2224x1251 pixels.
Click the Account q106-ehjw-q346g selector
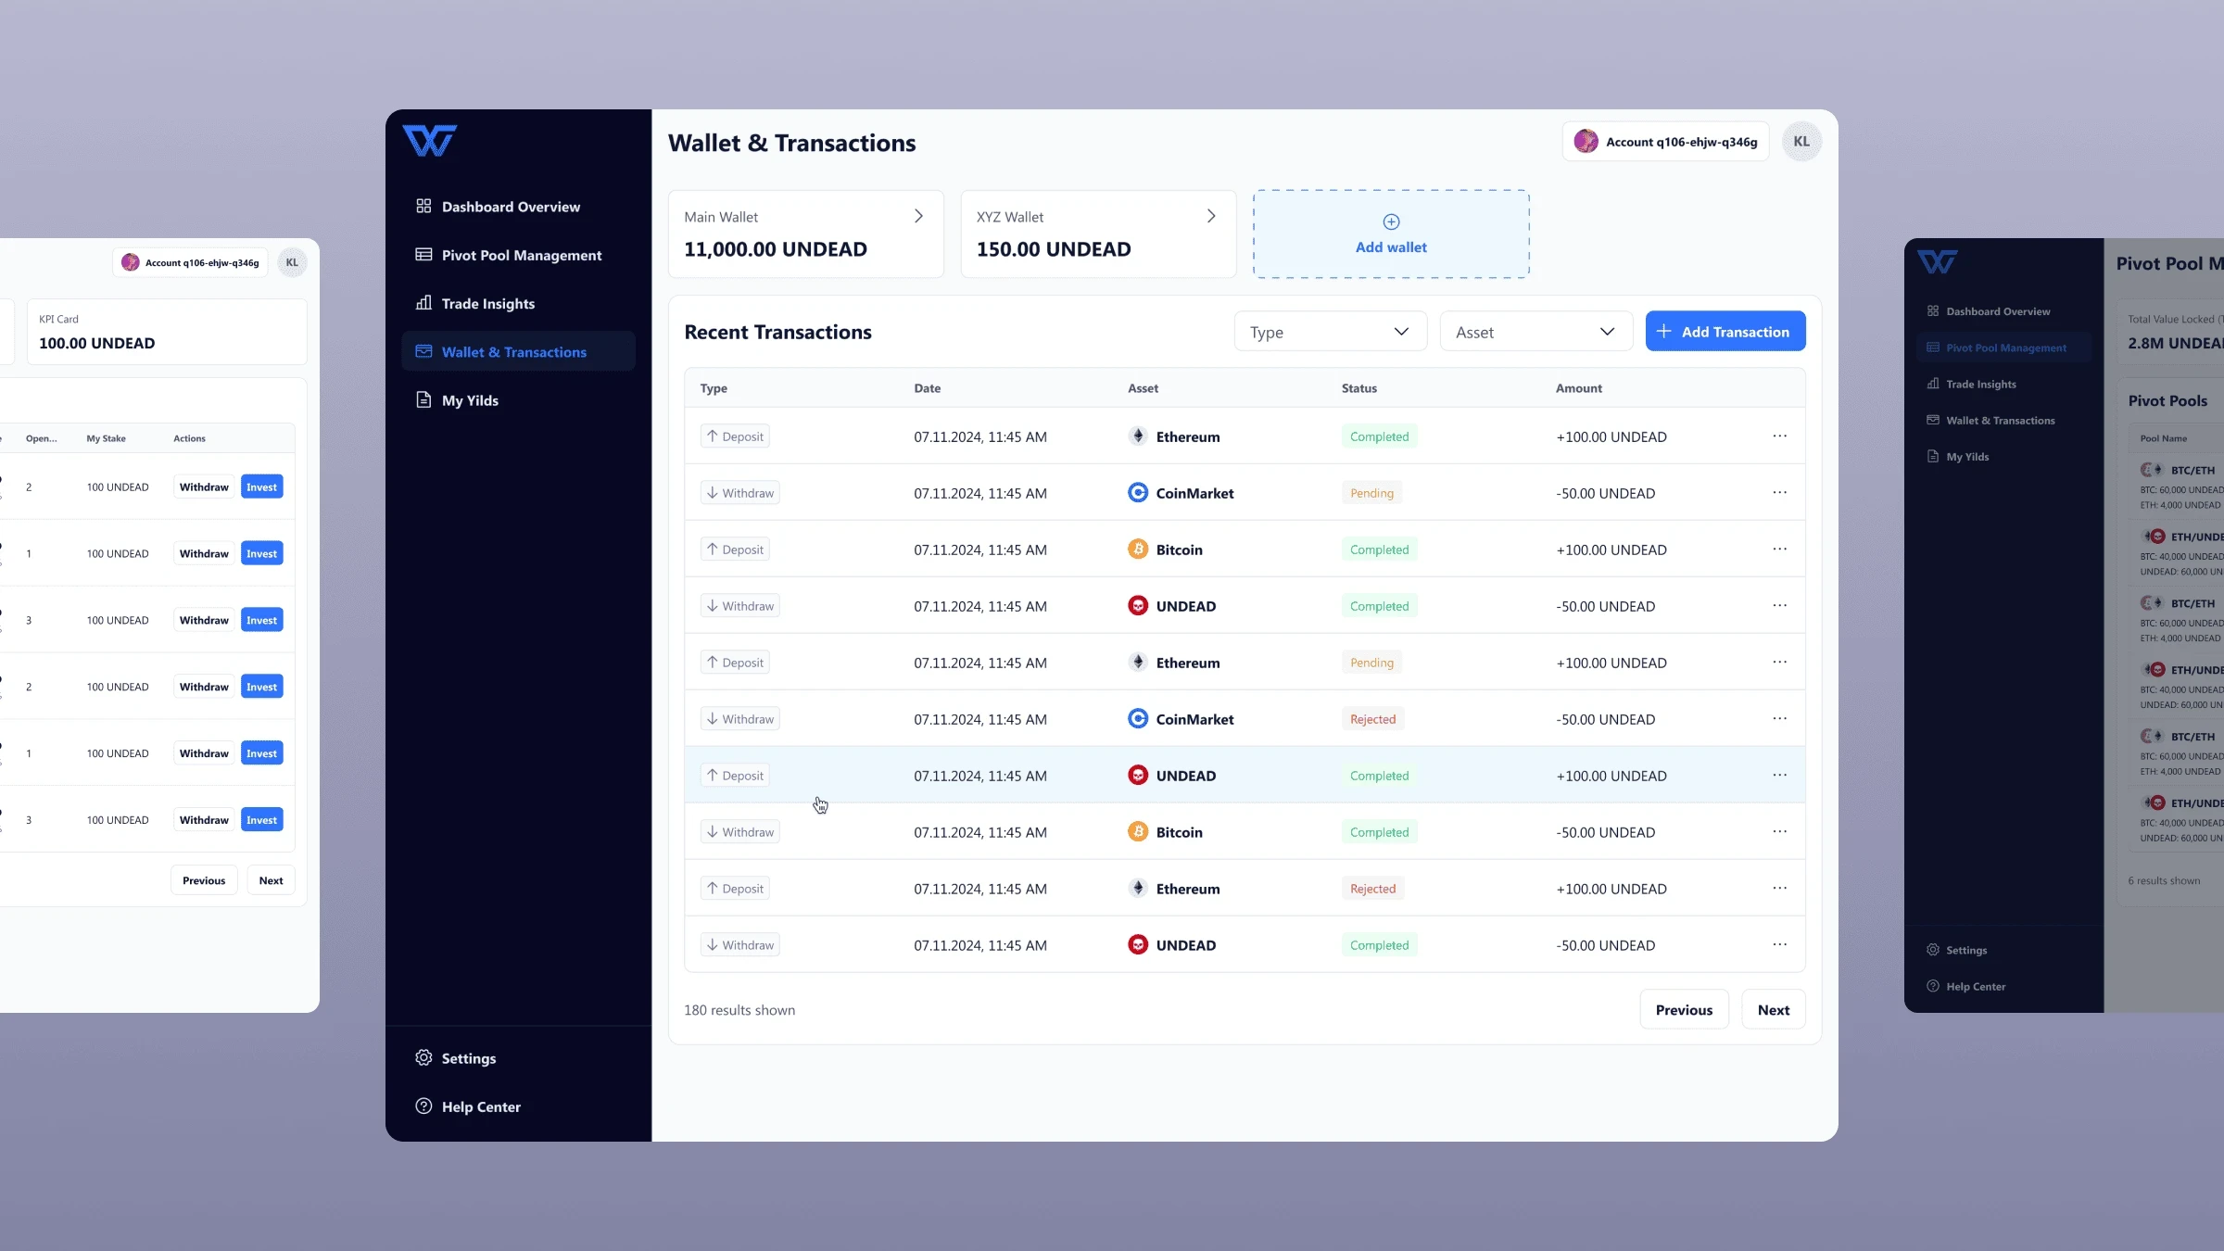pyautogui.click(x=1665, y=142)
